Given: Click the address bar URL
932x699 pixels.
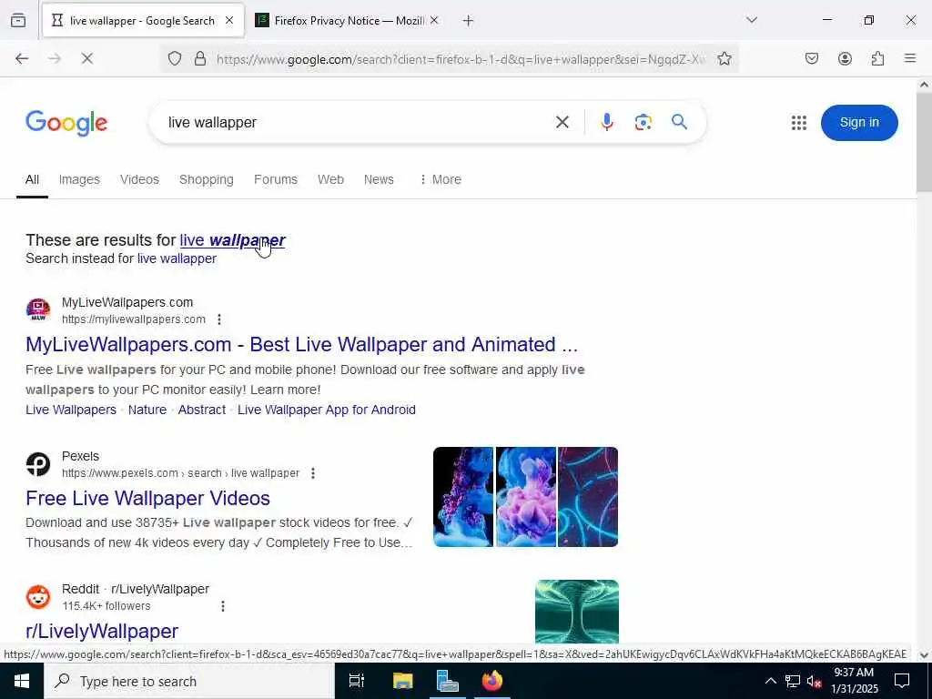Looking at the screenshot, I should 461,59.
